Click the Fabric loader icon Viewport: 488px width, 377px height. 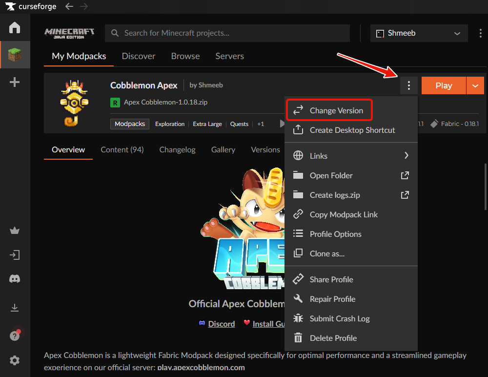pyautogui.click(x=434, y=124)
